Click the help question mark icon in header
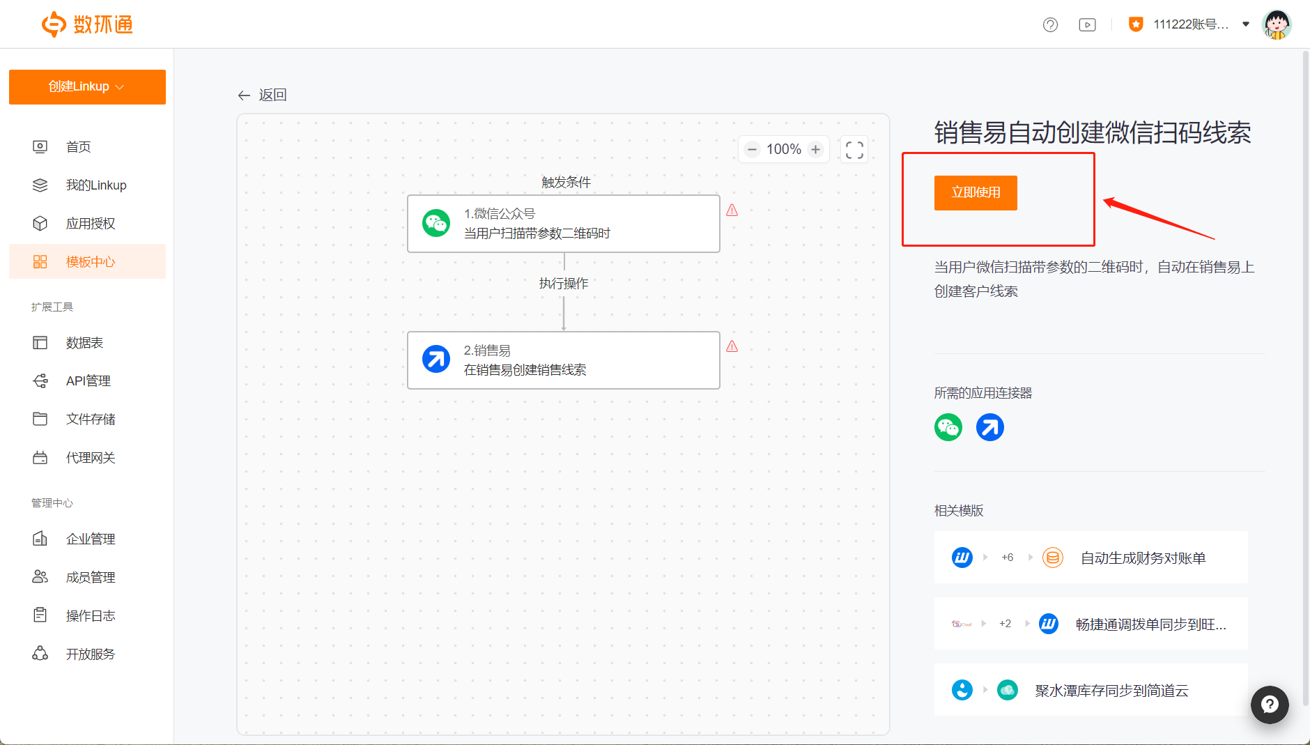Image resolution: width=1310 pixels, height=745 pixels. pyautogui.click(x=1050, y=25)
